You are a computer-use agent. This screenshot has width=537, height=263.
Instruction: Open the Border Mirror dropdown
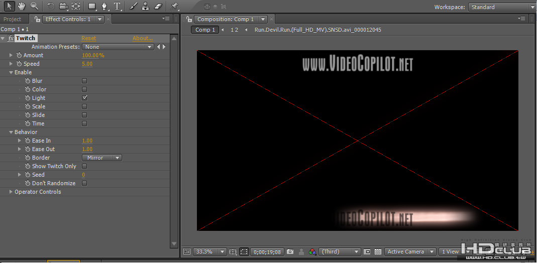tap(101, 158)
